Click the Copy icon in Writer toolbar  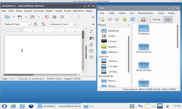[79, 17]
